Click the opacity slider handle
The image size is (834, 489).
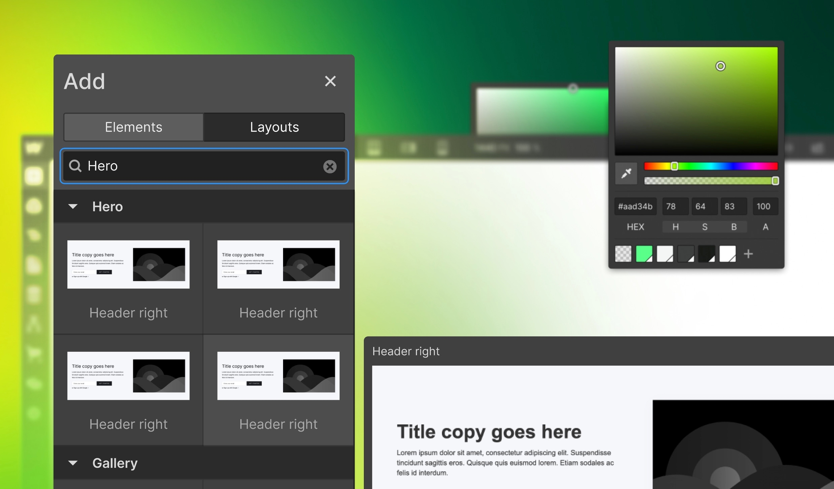click(775, 181)
